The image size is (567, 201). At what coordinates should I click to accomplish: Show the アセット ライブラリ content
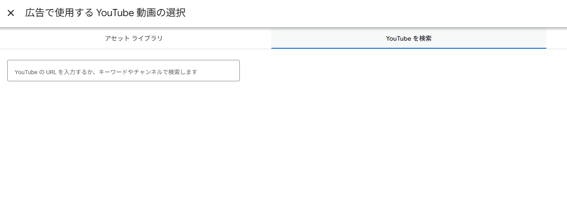click(x=134, y=38)
